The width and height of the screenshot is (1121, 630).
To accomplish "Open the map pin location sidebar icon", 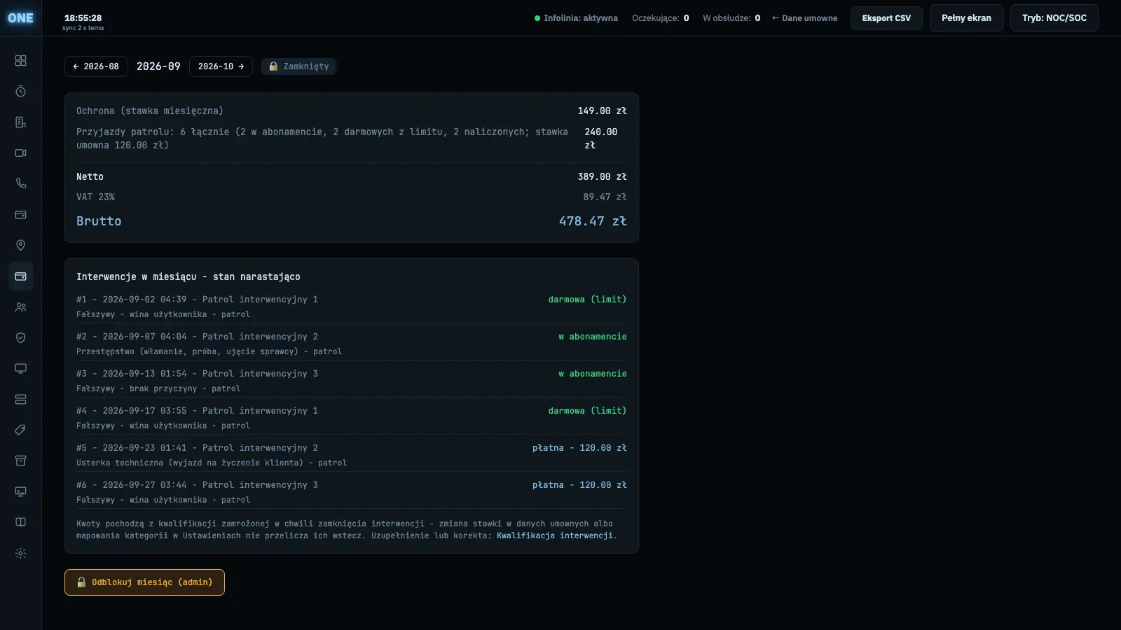I will point(20,246).
